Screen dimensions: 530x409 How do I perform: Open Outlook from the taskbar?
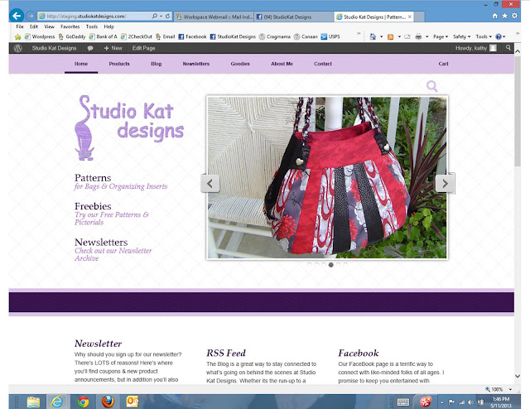[132, 402]
